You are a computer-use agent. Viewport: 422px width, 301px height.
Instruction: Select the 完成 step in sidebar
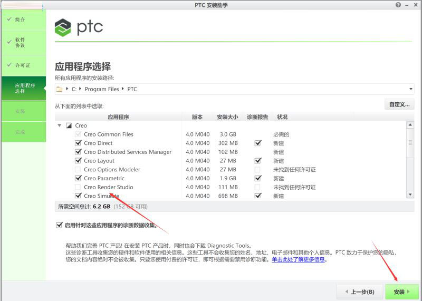[x=24, y=132]
